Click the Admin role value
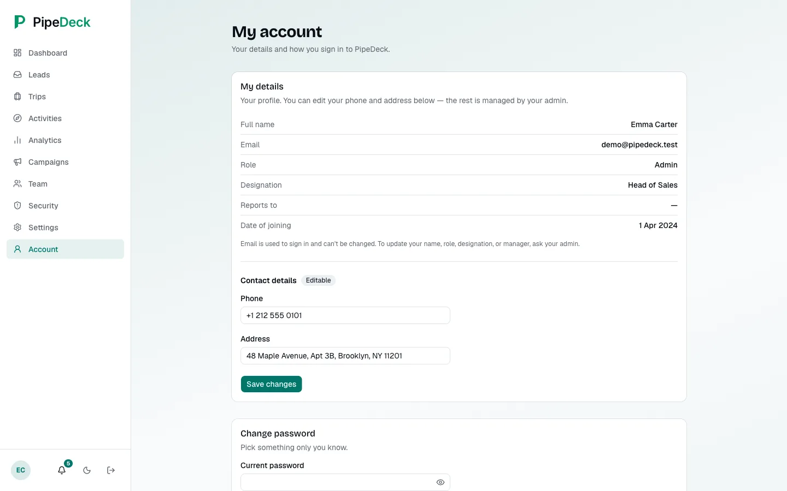The height and width of the screenshot is (491, 787). coord(666,165)
